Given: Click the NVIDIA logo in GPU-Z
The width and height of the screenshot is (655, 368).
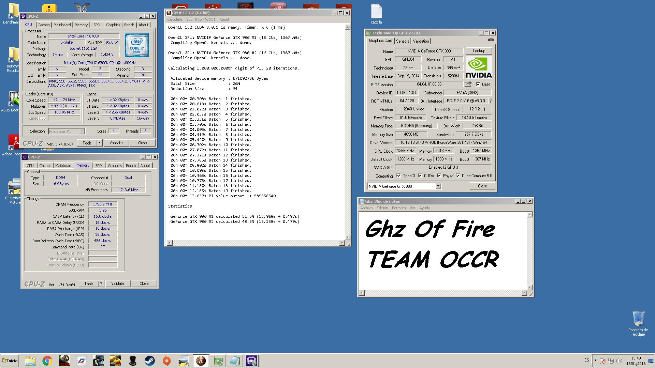Looking at the screenshot, I should (x=479, y=67).
